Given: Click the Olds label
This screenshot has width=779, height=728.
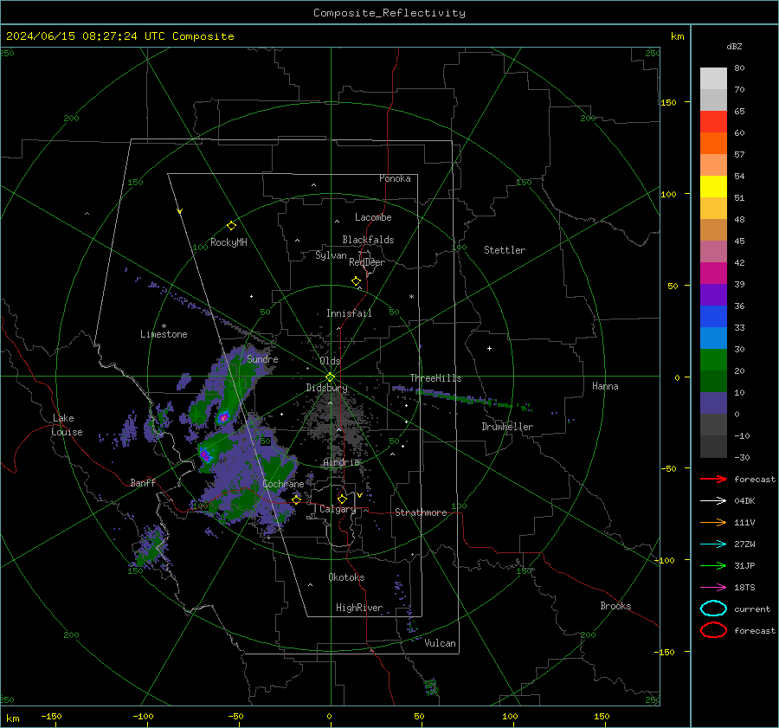Looking at the screenshot, I should (330, 361).
